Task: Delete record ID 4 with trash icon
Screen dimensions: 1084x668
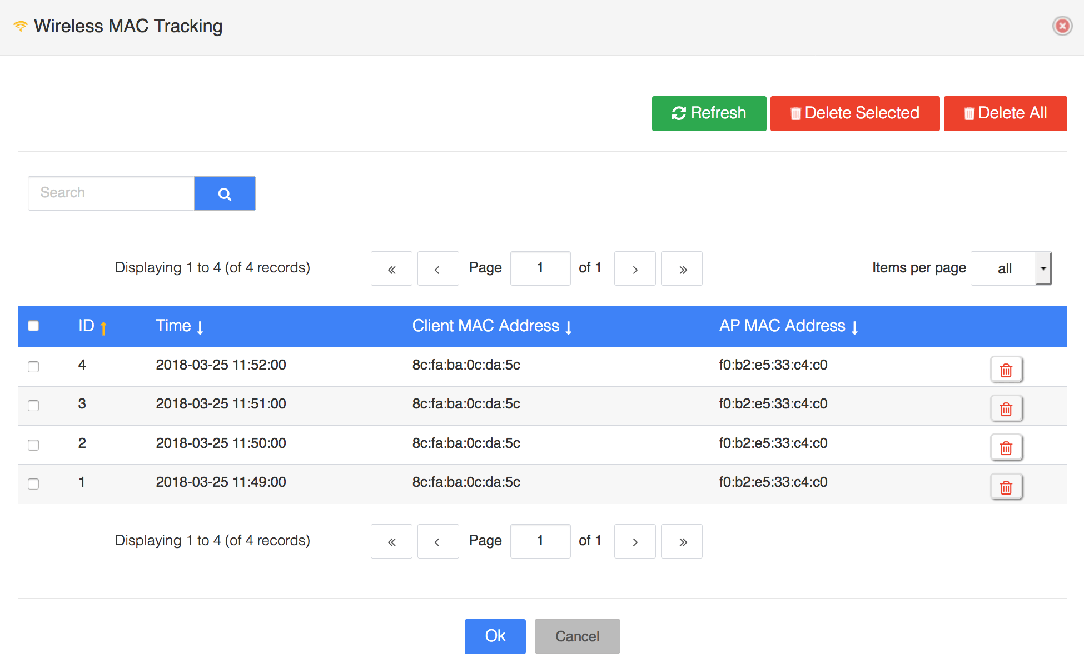Action: [x=1006, y=370]
